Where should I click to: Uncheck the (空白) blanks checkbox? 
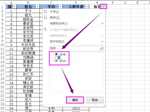click(x=56, y=61)
